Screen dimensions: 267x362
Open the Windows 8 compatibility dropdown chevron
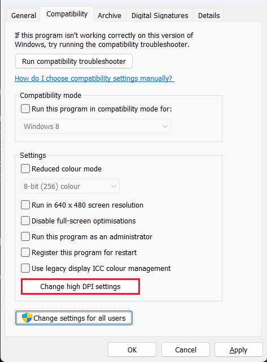tap(165, 126)
